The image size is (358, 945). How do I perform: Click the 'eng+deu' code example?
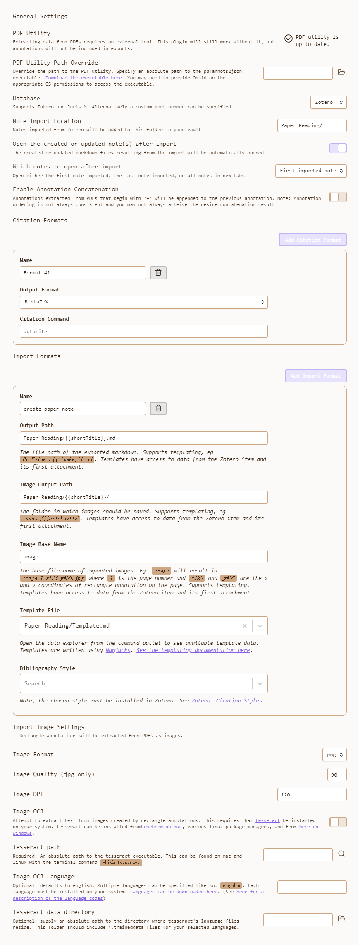tap(232, 885)
